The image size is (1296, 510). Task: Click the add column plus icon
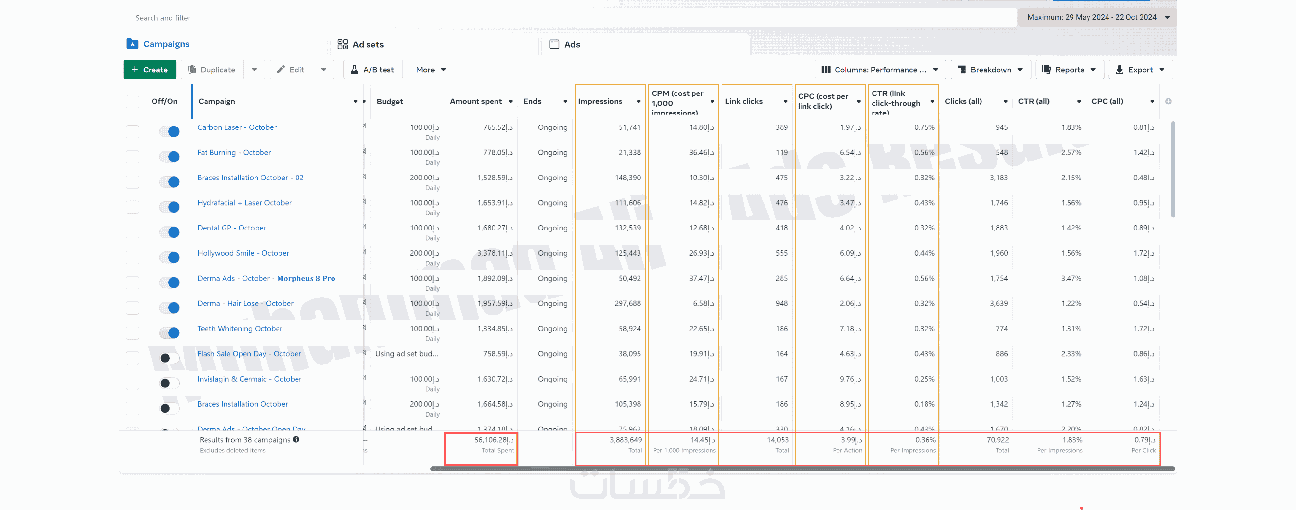tap(1168, 101)
